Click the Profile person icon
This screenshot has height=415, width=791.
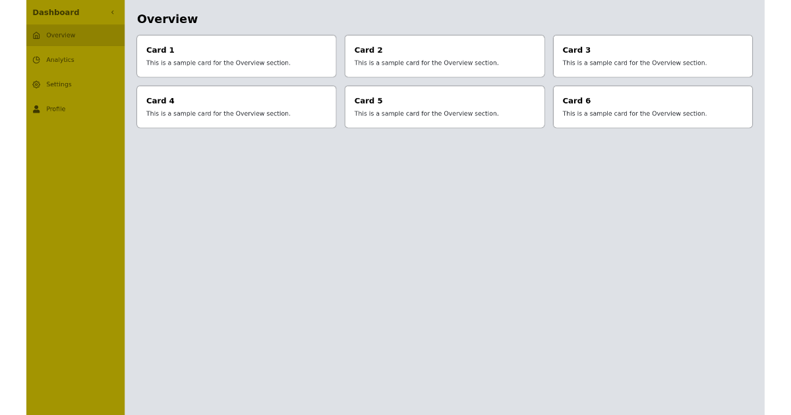pyautogui.click(x=36, y=109)
